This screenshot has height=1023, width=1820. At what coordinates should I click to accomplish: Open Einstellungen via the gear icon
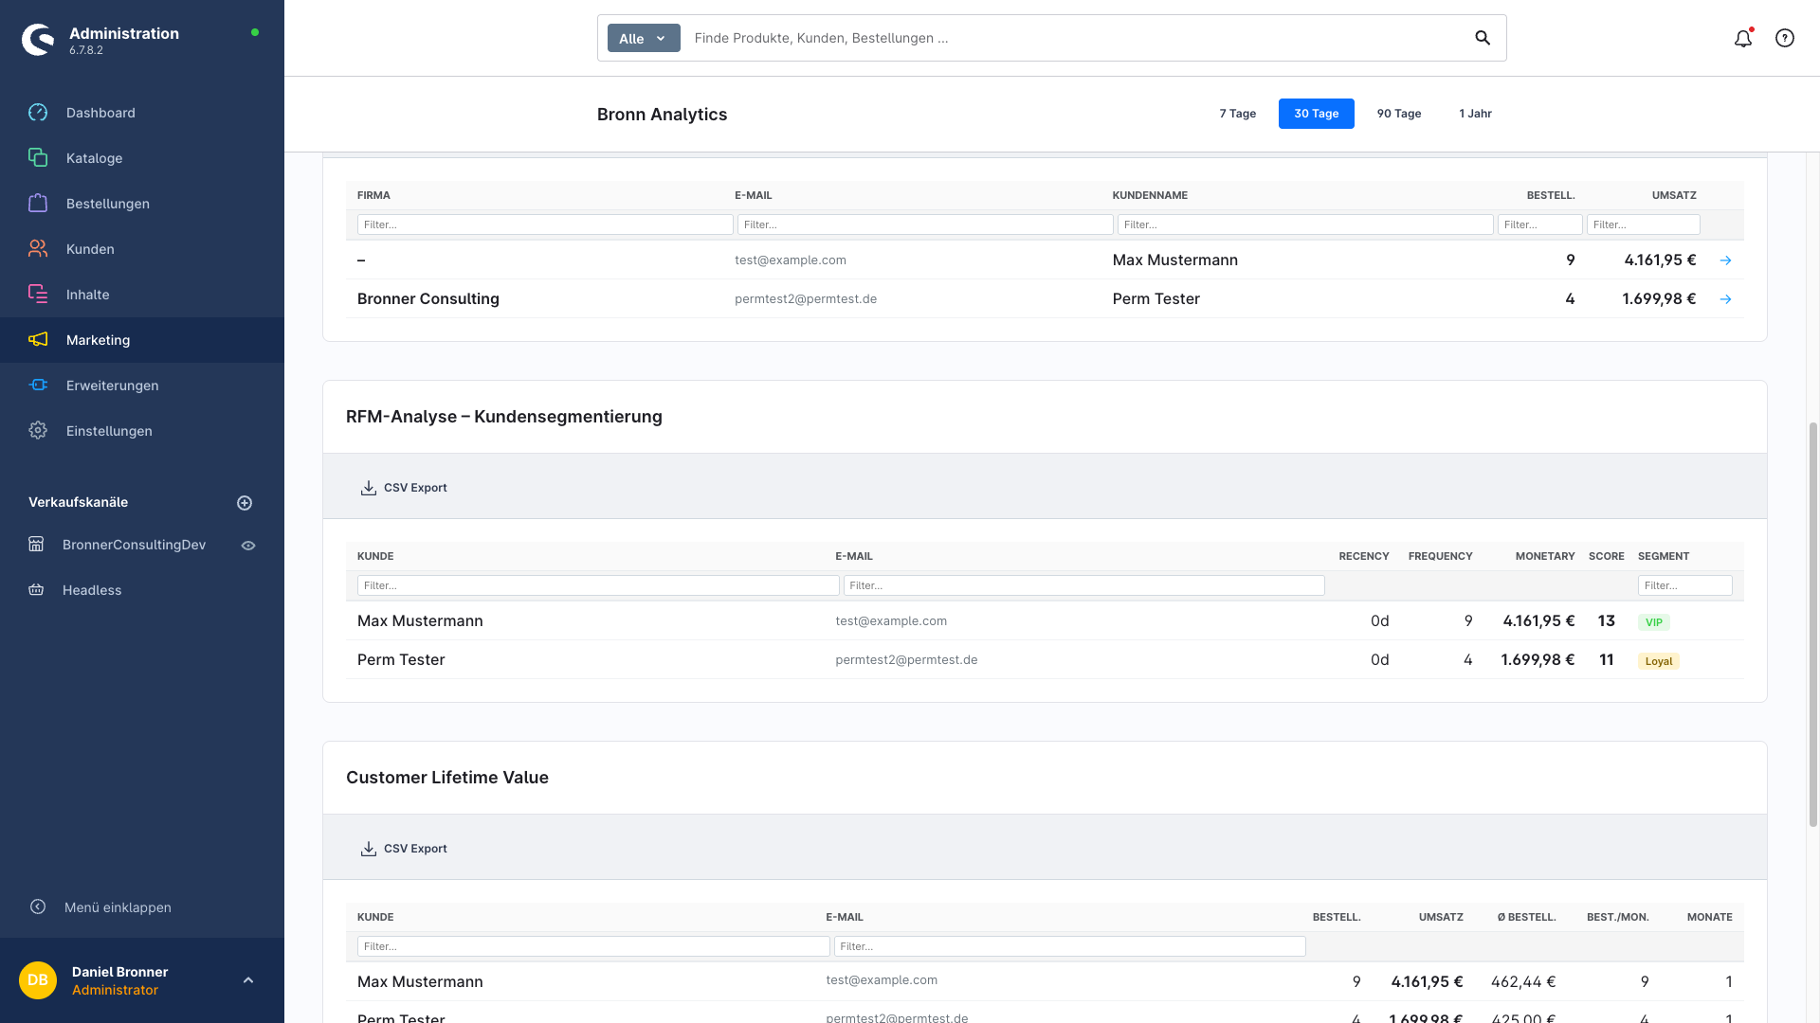38,430
